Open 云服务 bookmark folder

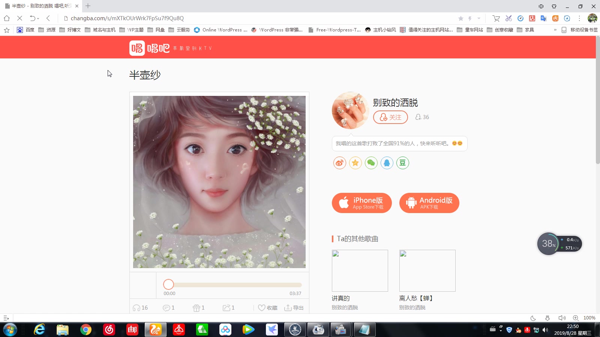point(179,30)
